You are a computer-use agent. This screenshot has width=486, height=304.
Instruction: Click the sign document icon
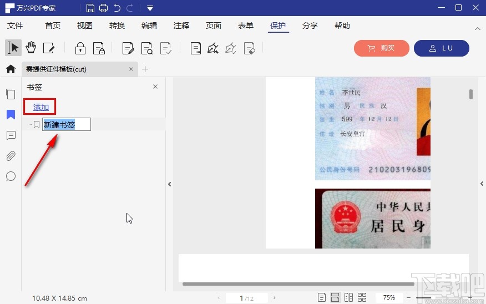196,48
